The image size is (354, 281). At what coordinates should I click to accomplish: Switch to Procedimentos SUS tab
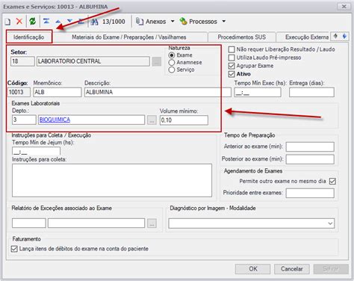pos(242,37)
